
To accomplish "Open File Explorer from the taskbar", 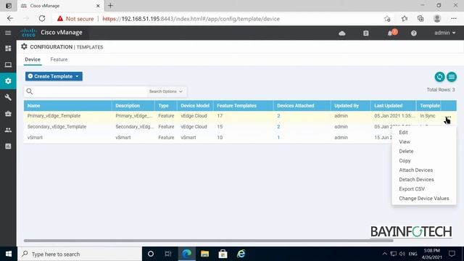I will pos(204,254).
